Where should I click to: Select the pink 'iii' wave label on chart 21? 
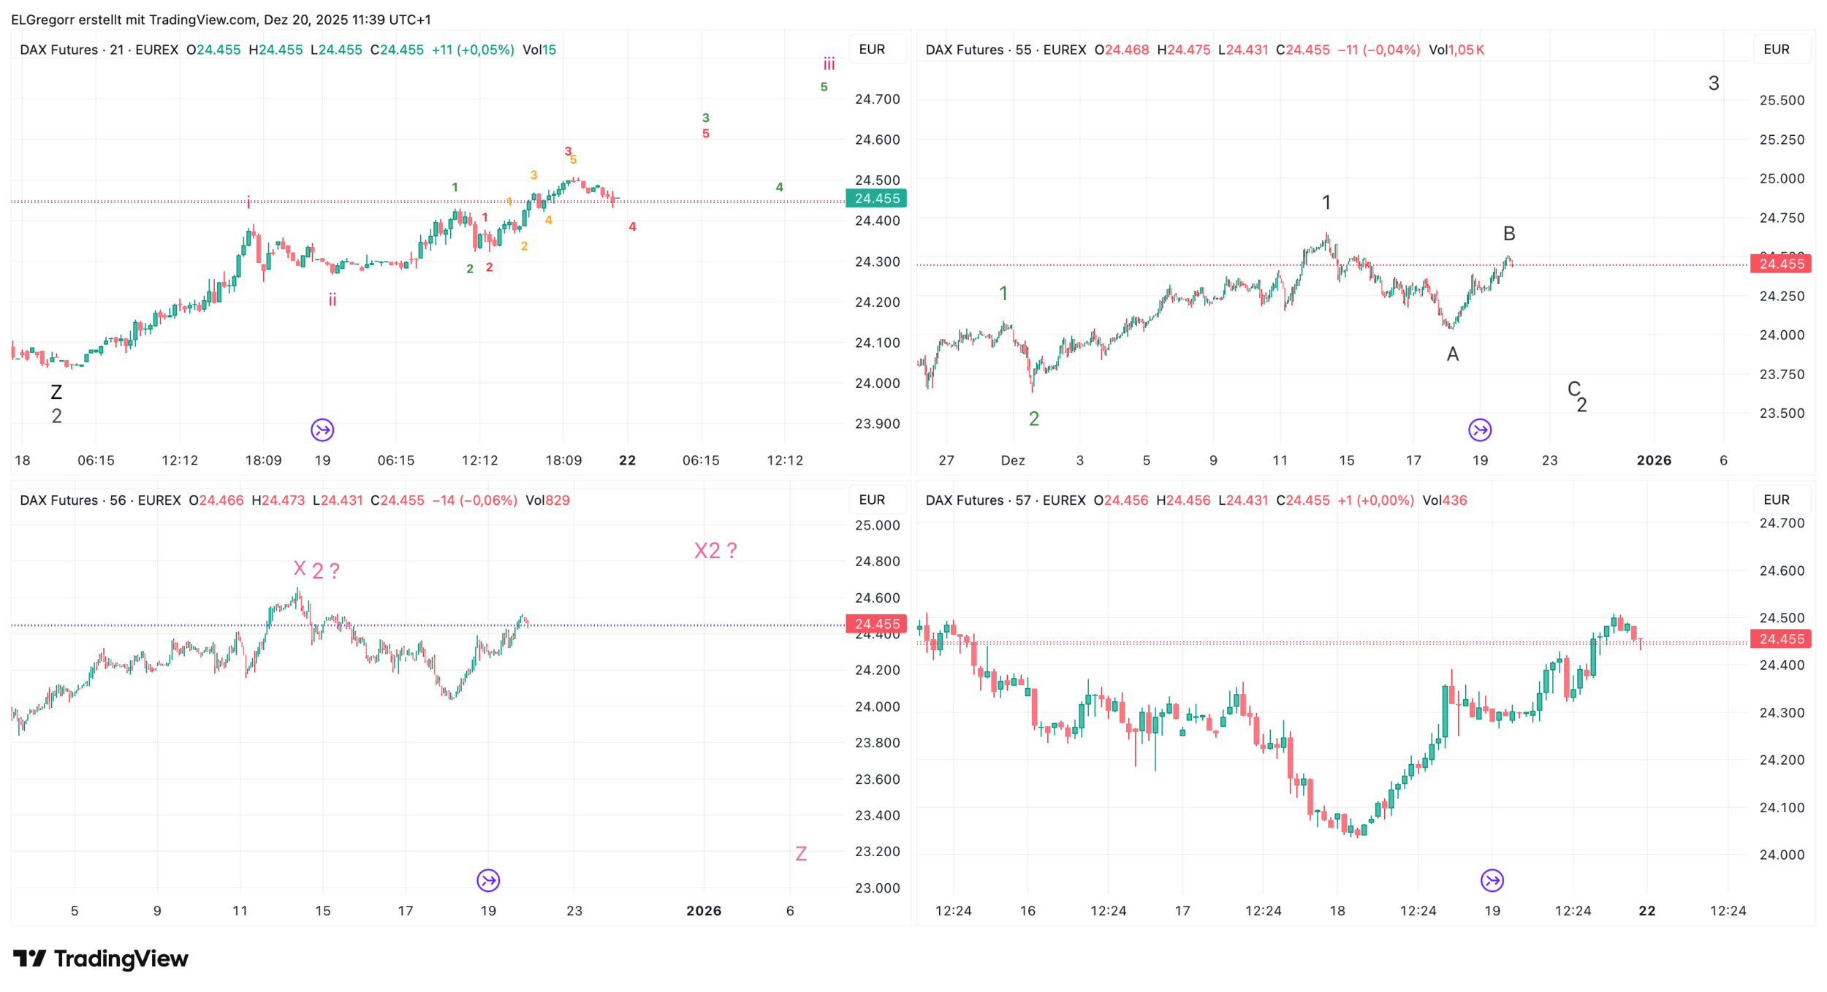point(829,64)
